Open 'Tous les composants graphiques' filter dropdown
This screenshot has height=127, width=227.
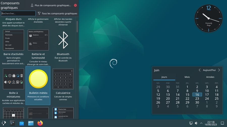58,13
